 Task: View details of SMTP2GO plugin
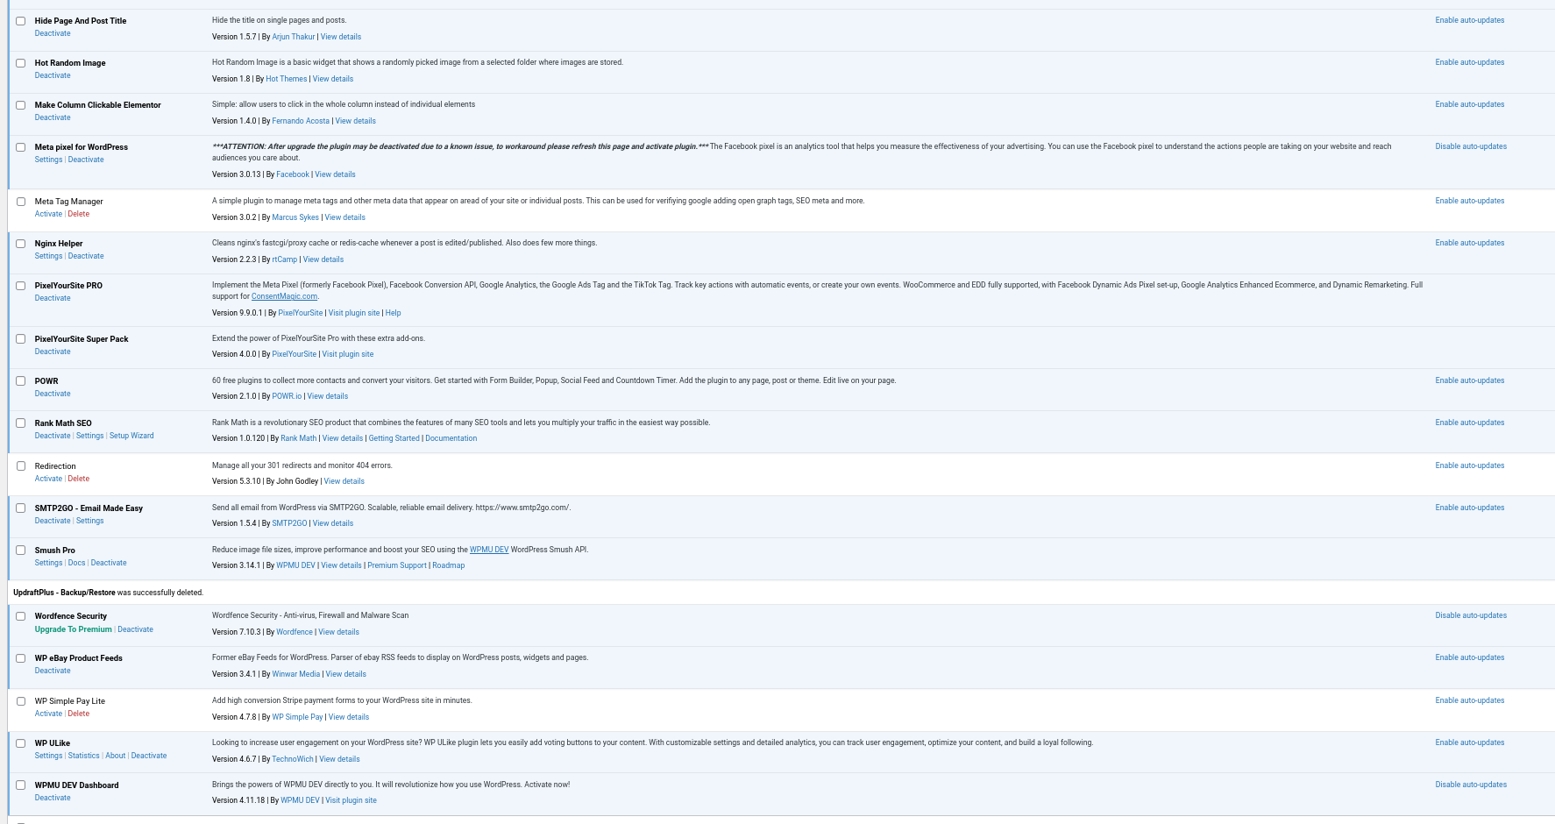[333, 523]
